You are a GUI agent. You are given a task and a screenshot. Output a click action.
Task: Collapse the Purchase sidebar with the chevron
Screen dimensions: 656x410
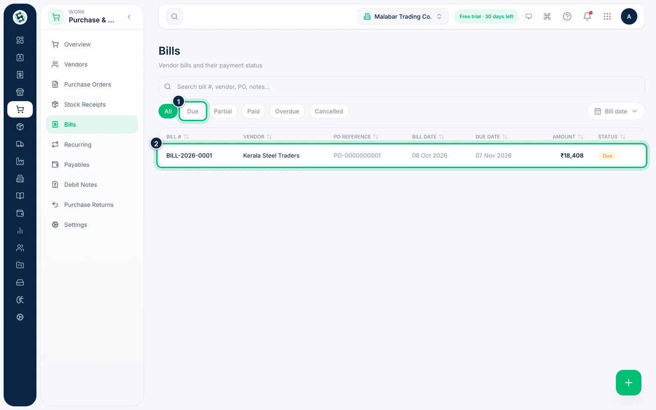tap(129, 17)
